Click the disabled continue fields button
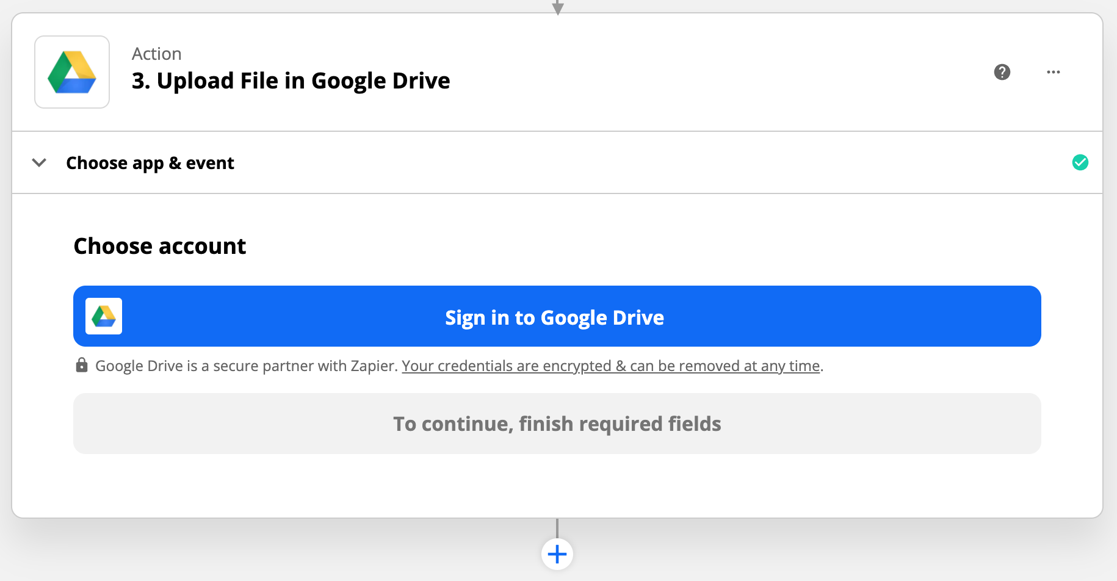The height and width of the screenshot is (581, 1117). 557,423
